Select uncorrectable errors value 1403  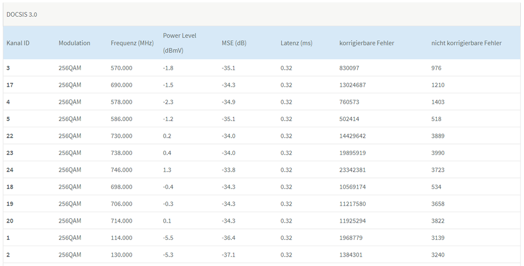[x=438, y=102]
